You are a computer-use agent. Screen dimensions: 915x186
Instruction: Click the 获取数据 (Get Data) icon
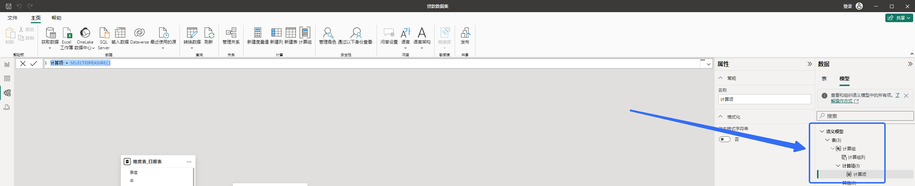click(x=50, y=33)
